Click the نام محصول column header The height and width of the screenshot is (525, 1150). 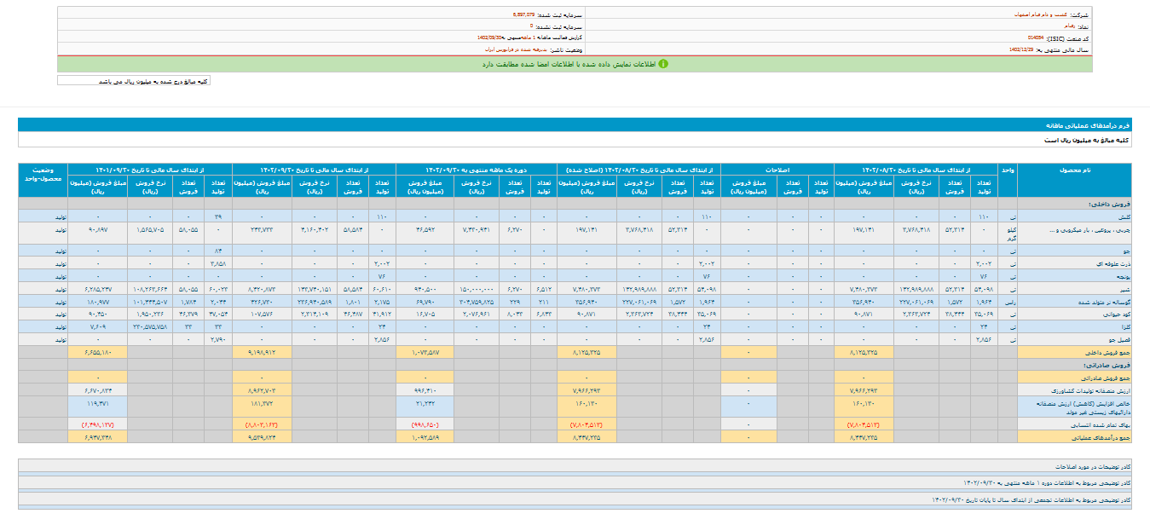pyautogui.click(x=1074, y=170)
